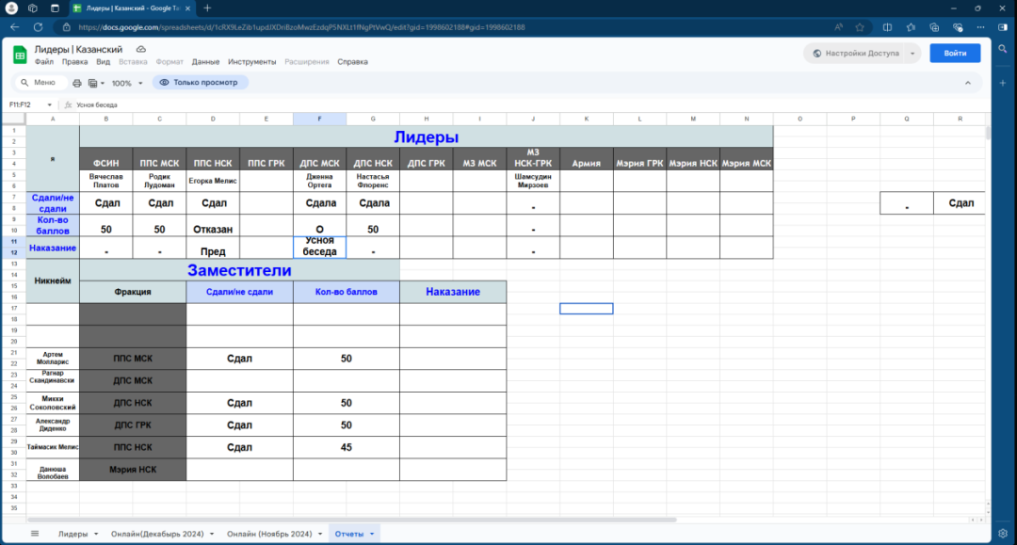The height and width of the screenshot is (545, 1017).
Task: Expand the Настройки Доступа dropdown arrow
Action: click(x=912, y=53)
